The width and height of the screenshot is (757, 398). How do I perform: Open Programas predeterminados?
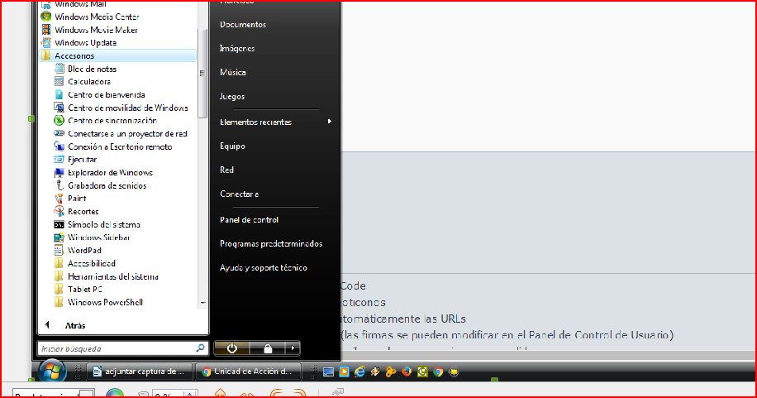(271, 244)
